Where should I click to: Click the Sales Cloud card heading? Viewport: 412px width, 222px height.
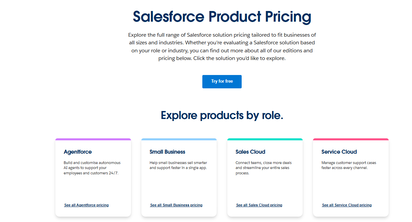pyautogui.click(x=250, y=152)
